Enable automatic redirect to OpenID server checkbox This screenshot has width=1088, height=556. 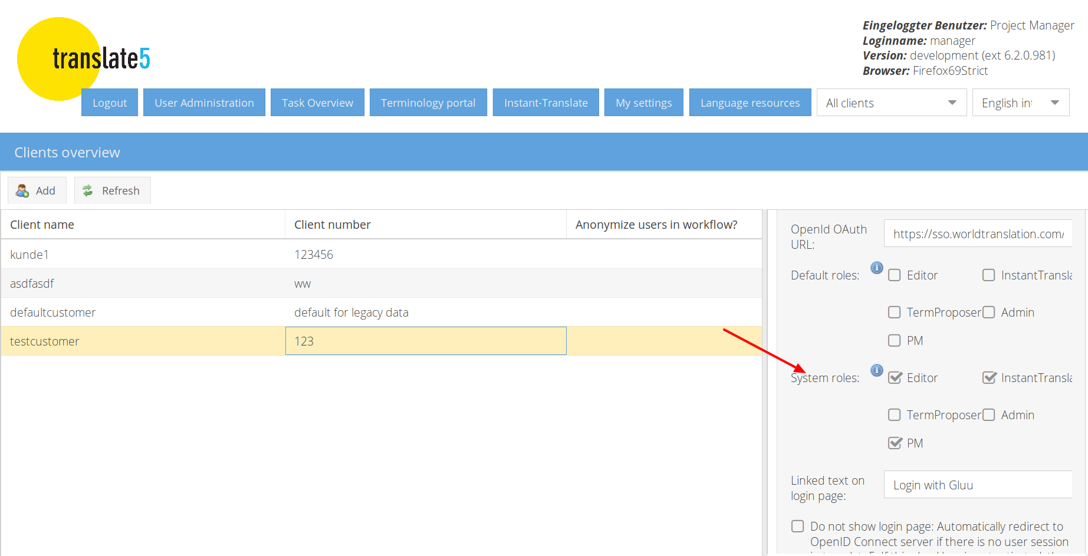point(798,526)
